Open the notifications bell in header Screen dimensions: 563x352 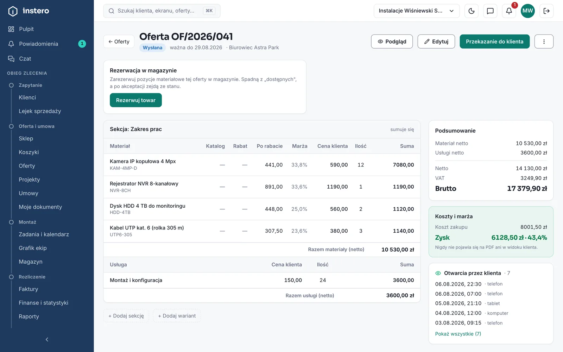coord(509,11)
